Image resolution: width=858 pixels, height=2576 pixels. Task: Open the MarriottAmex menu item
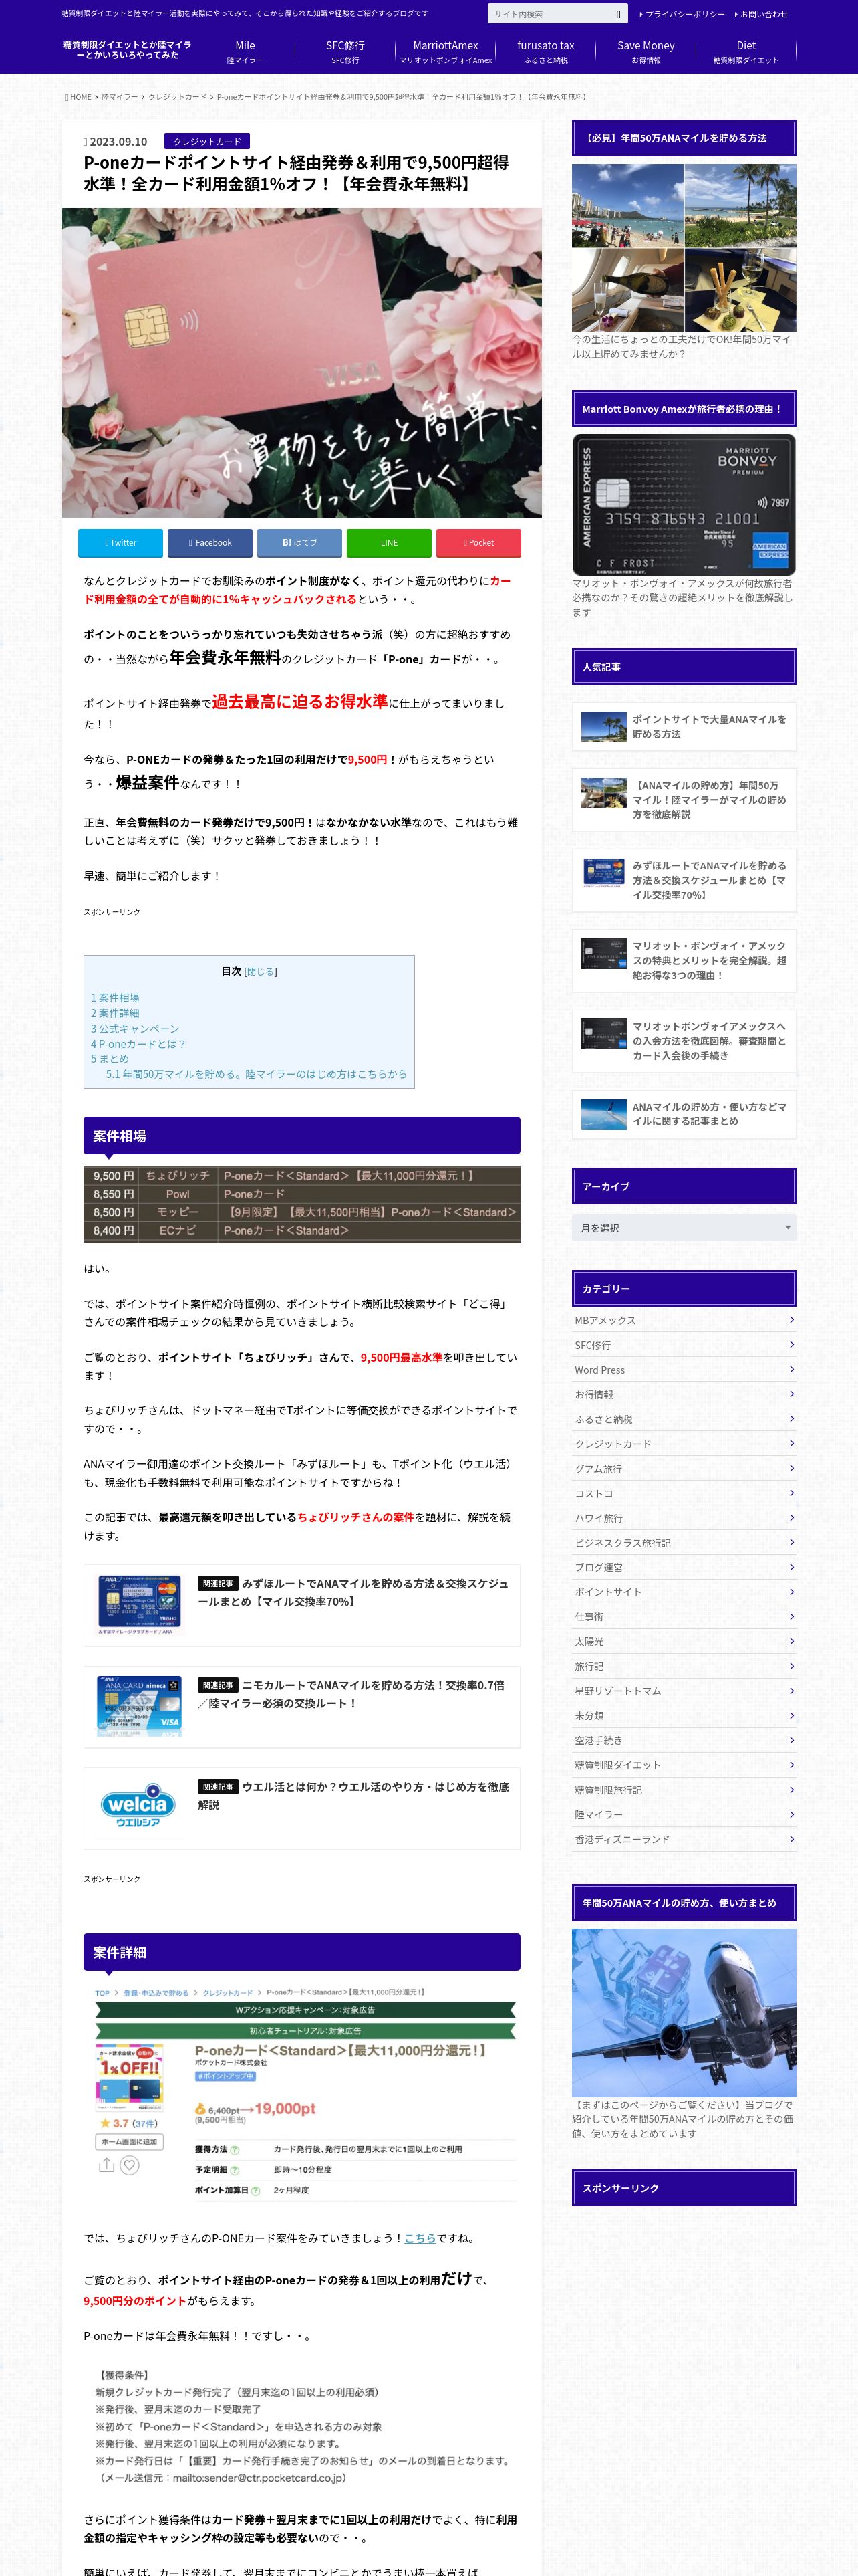click(x=446, y=52)
